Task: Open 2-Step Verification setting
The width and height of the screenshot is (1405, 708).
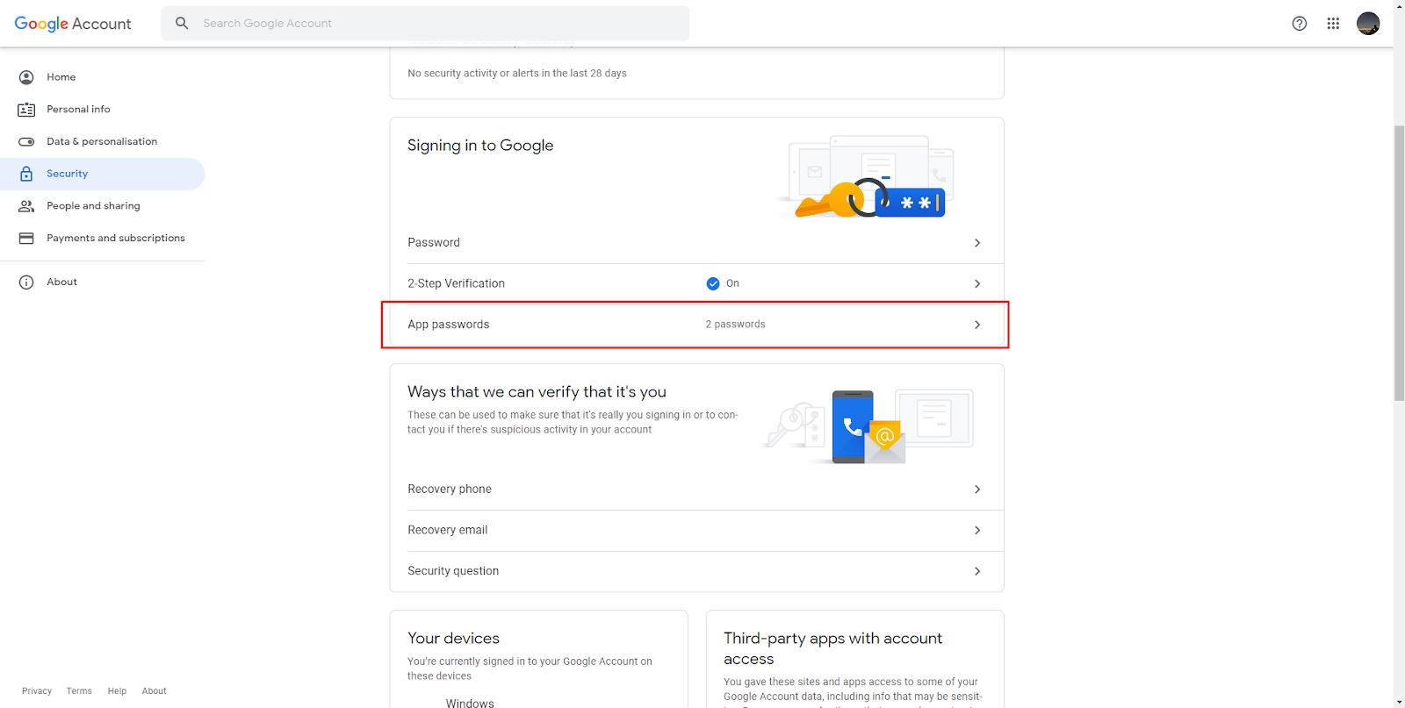Action: (696, 283)
